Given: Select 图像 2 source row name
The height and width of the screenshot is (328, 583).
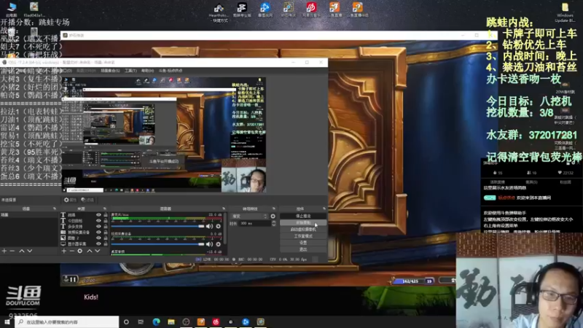Looking at the screenshot, I should (73, 238).
